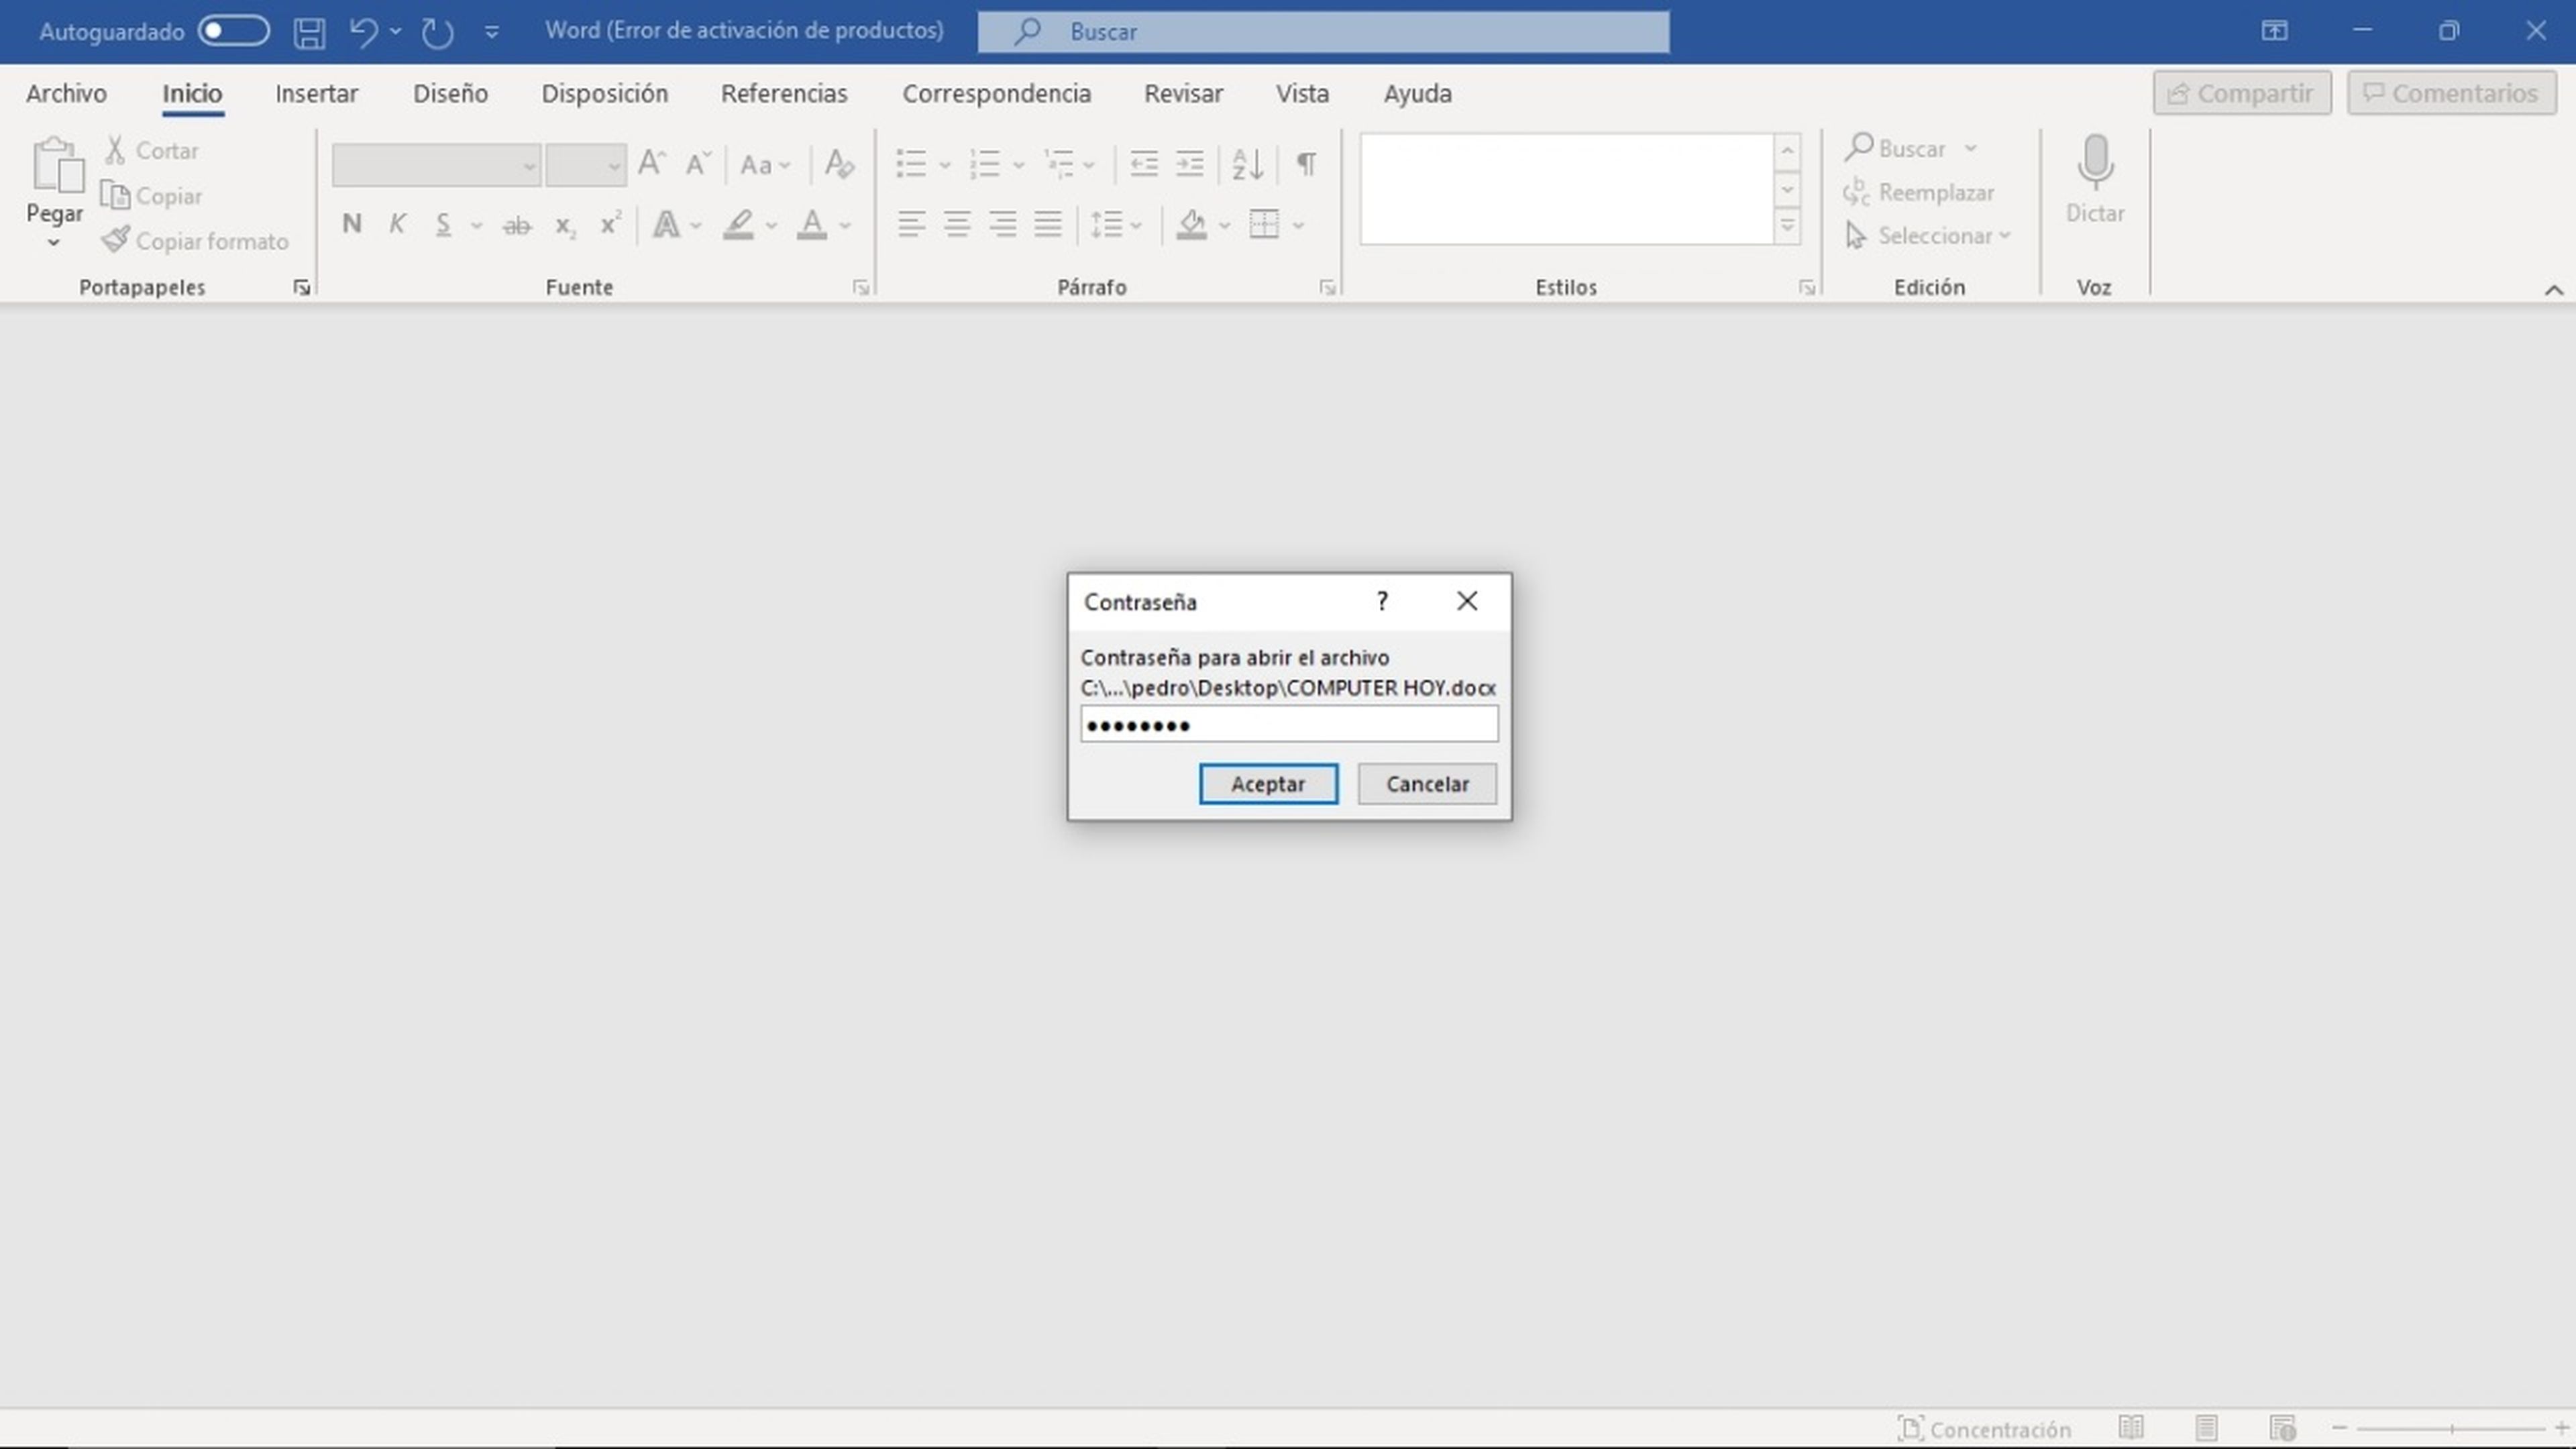Center-align the paragraph text
The height and width of the screenshot is (1449, 2576).
click(x=957, y=224)
